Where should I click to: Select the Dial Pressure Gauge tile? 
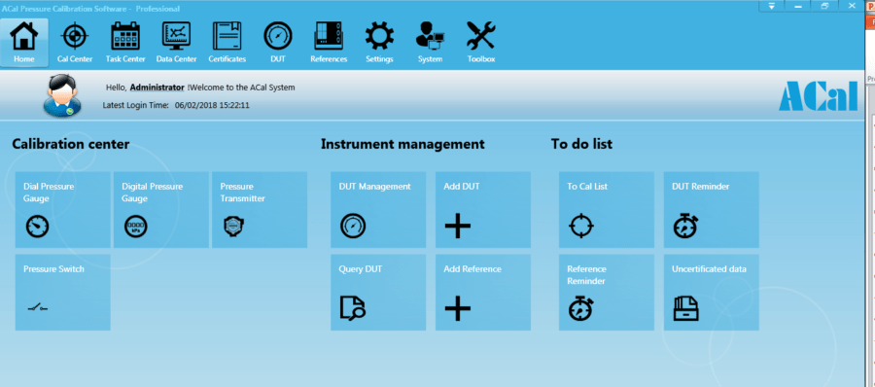[62, 209]
